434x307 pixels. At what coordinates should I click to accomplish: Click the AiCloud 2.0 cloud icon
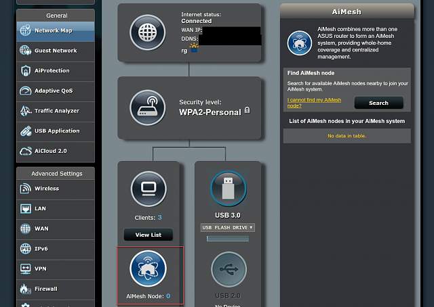tap(26, 151)
